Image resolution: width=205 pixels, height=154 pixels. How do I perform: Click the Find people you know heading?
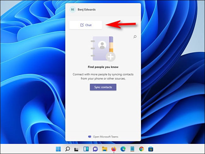103,67
